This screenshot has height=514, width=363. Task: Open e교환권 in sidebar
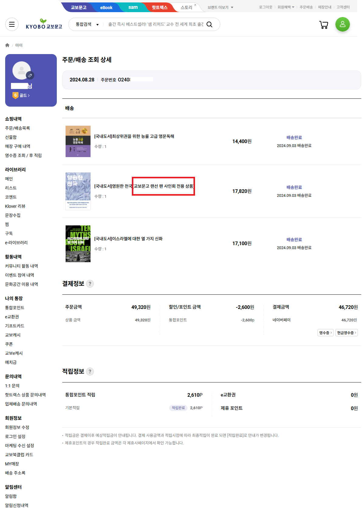click(x=12, y=317)
